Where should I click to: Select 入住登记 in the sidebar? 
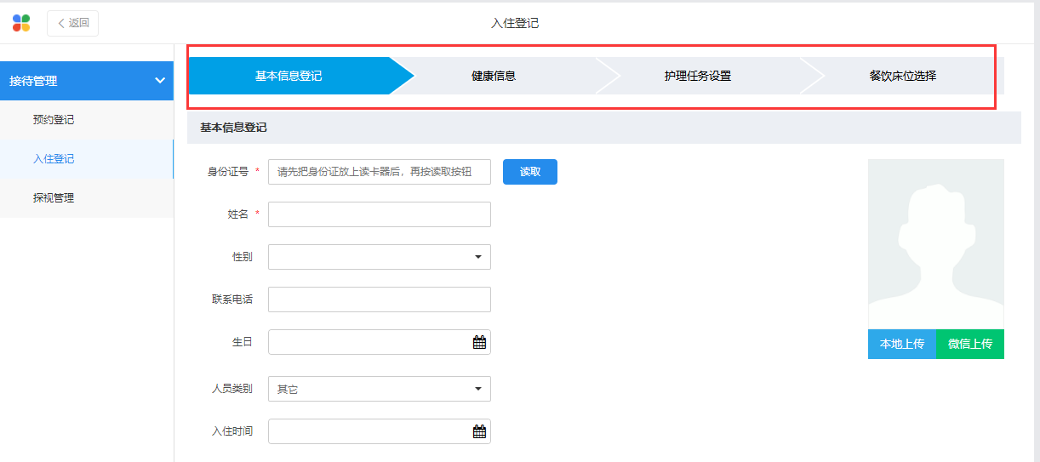54,159
